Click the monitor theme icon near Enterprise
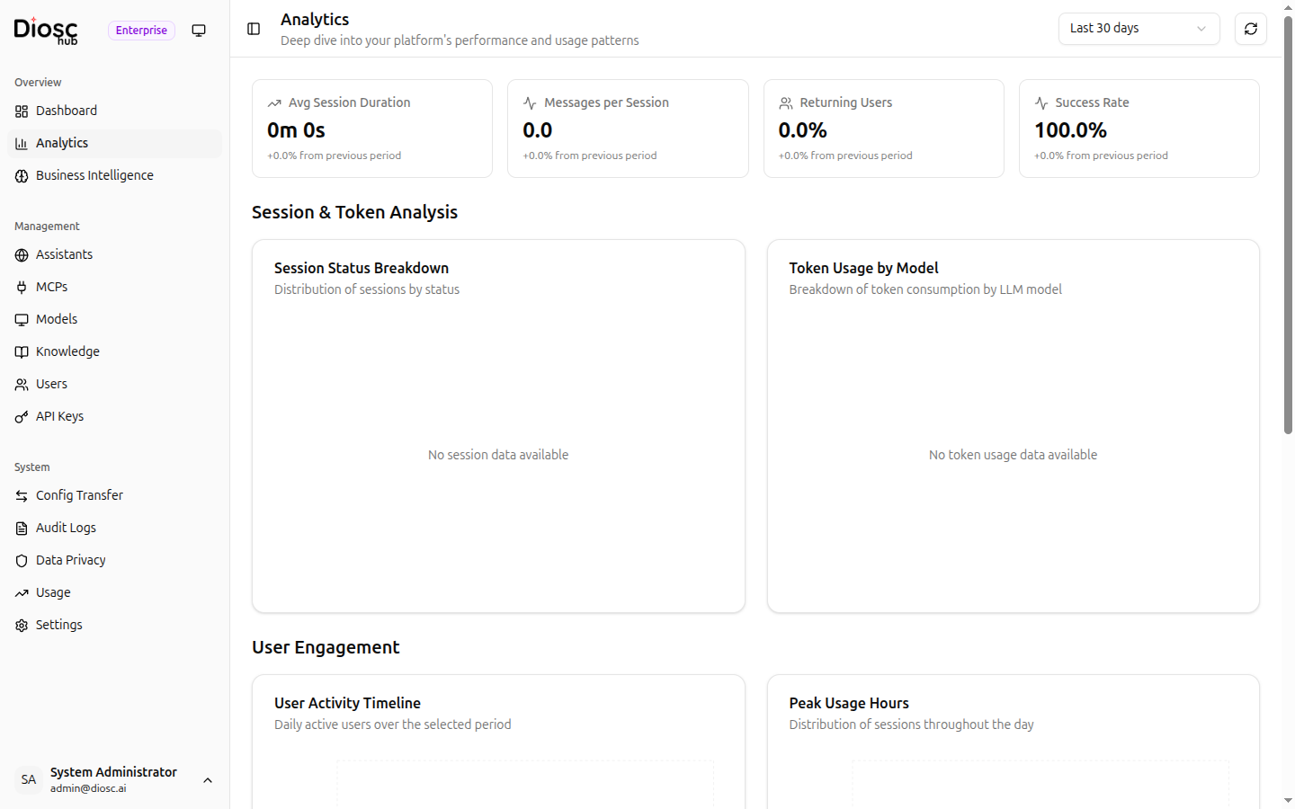 click(x=199, y=31)
